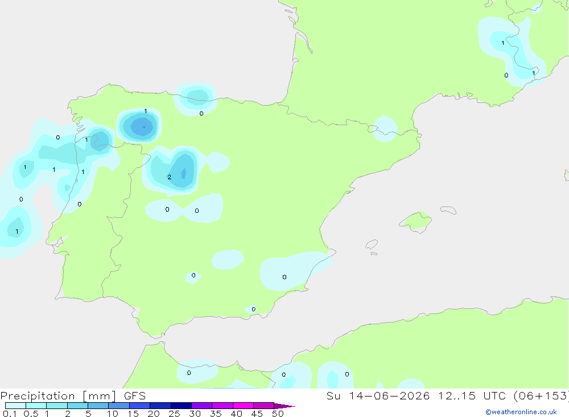Click the 10–15 mm legend color swatch
This screenshot has width=569, height=417.
(x=119, y=406)
